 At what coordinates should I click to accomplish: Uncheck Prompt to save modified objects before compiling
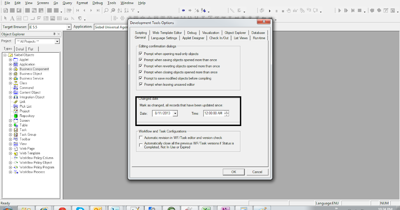click(x=141, y=78)
